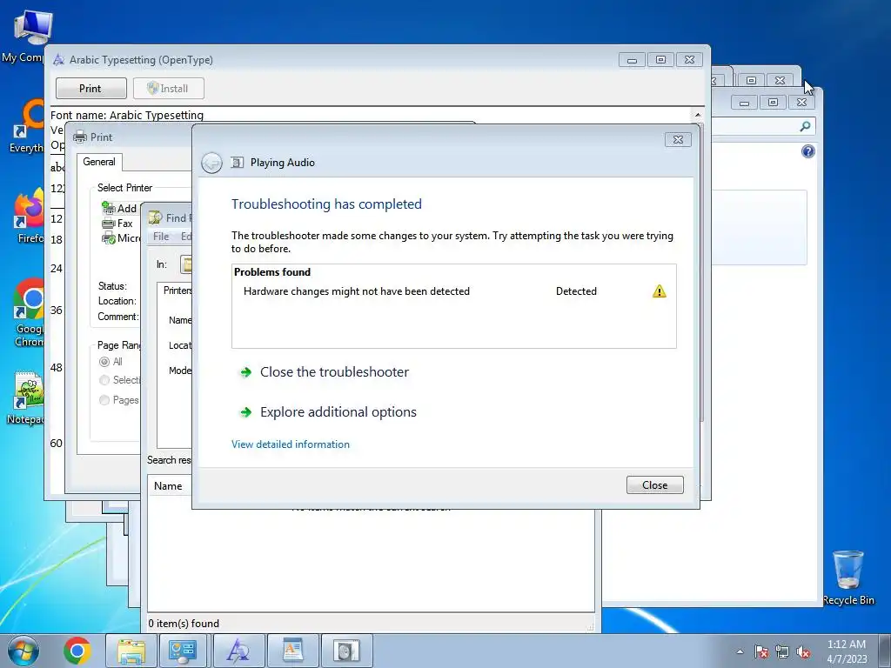Image resolution: width=891 pixels, height=668 pixels.
Task: Click Name column header in search results
Action: coord(168,486)
